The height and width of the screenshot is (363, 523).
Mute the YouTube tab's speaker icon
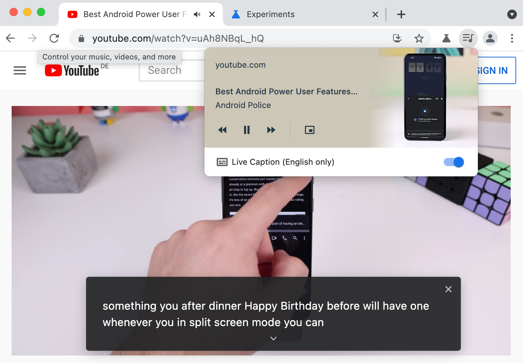pos(197,14)
